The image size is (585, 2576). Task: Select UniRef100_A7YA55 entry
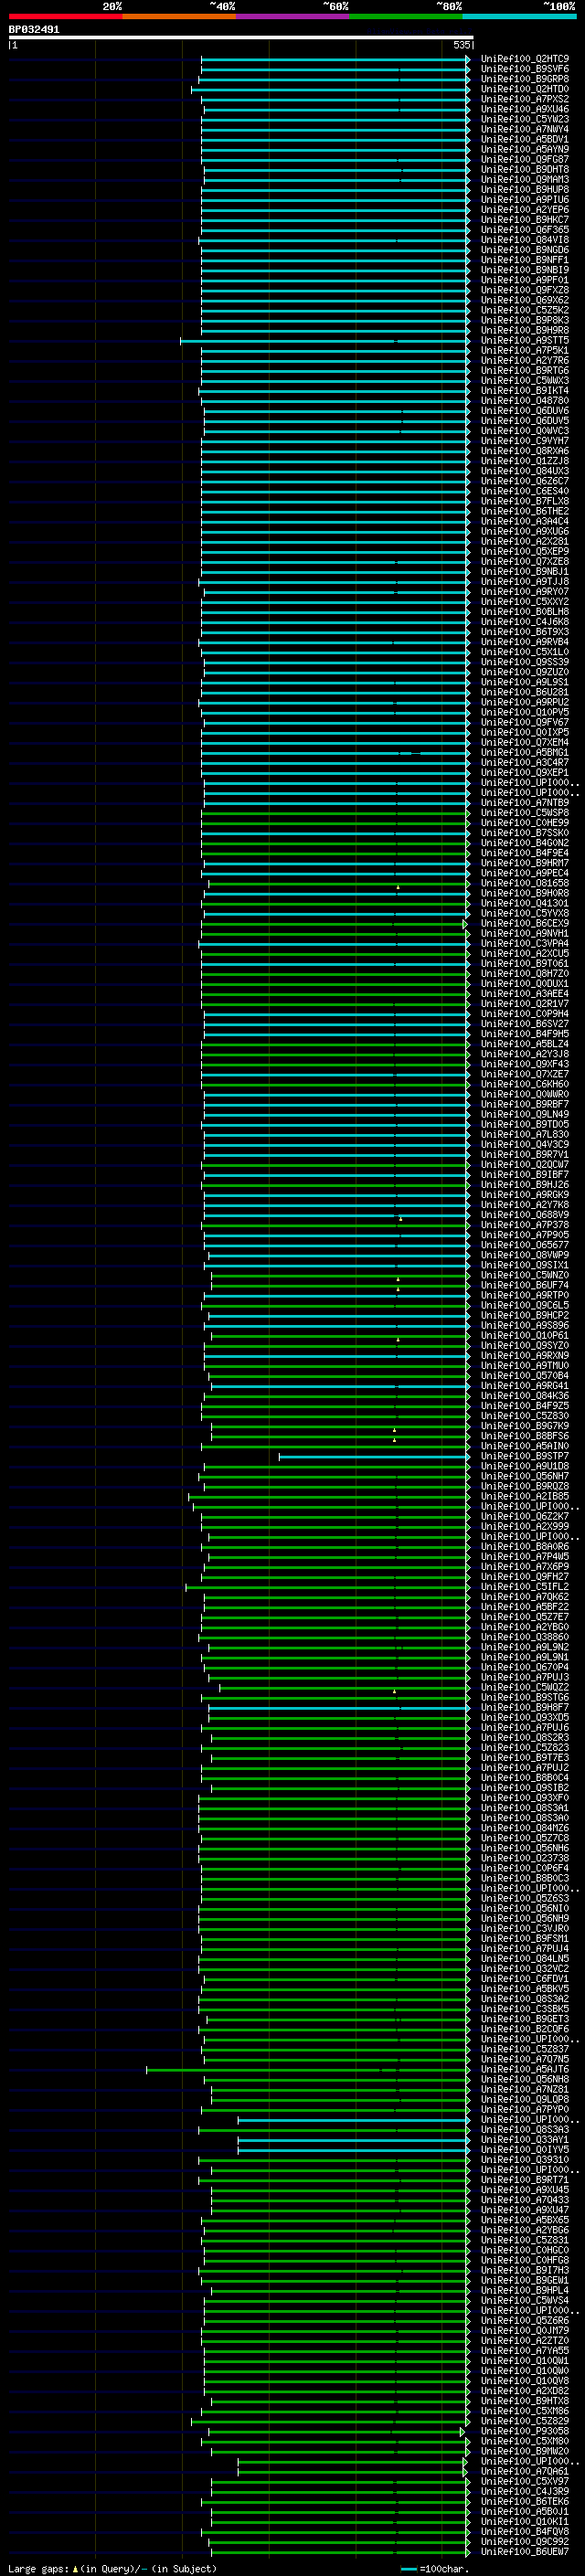(524, 2350)
